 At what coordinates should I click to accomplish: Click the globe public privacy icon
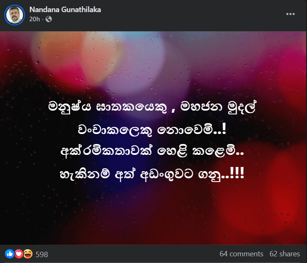[48, 19]
